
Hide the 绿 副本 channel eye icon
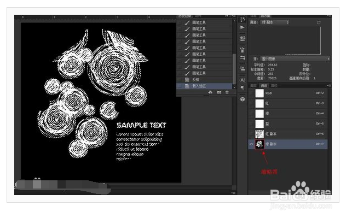click(x=251, y=144)
